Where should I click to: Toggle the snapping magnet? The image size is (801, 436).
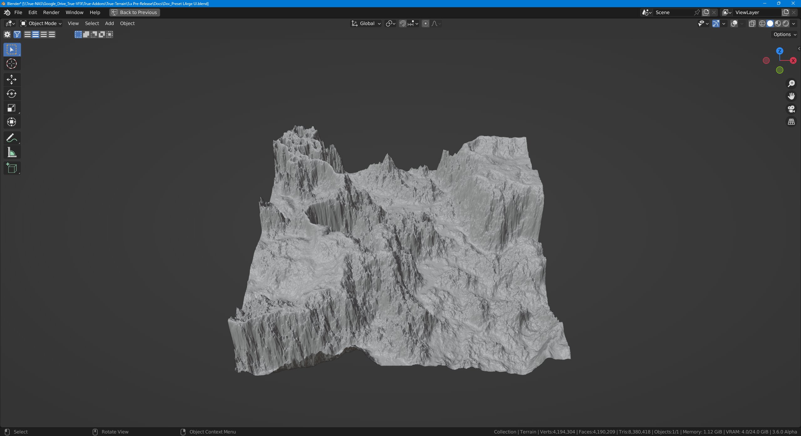pyautogui.click(x=403, y=23)
